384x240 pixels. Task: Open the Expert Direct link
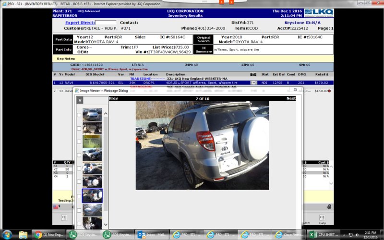[x=80, y=23]
